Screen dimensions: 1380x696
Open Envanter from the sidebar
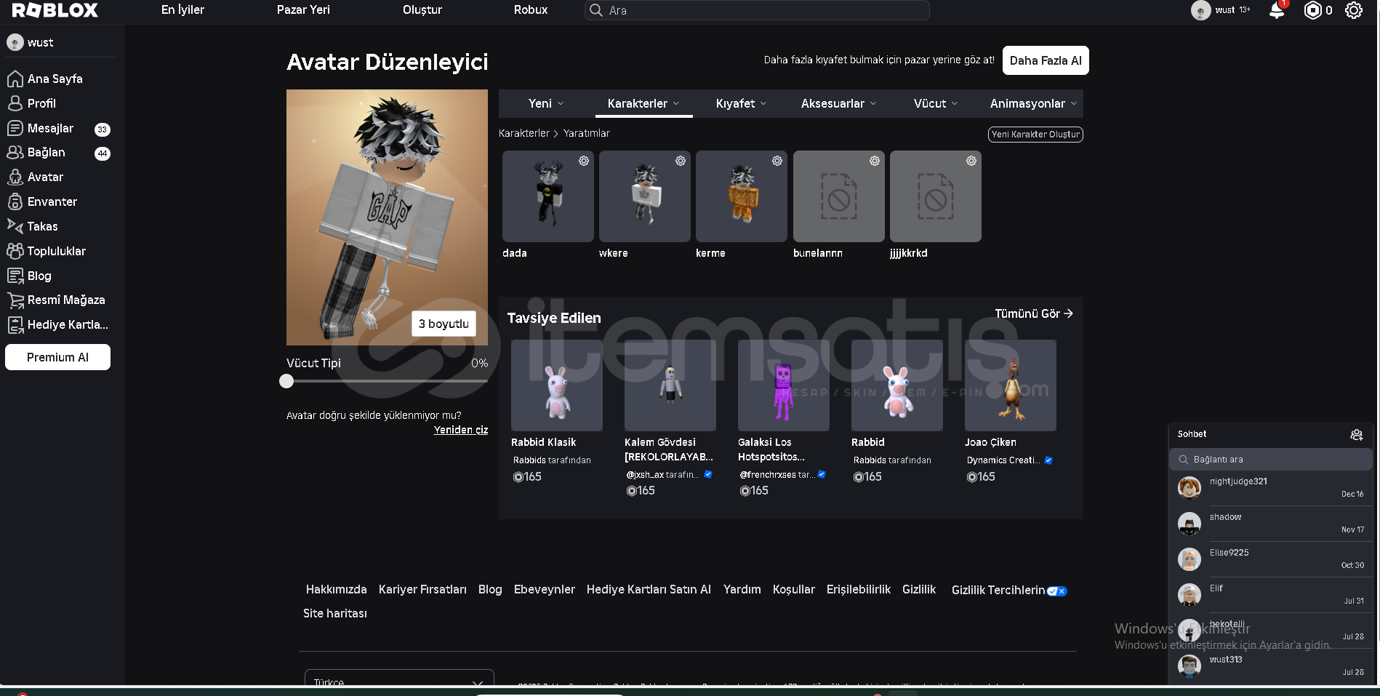[52, 201]
